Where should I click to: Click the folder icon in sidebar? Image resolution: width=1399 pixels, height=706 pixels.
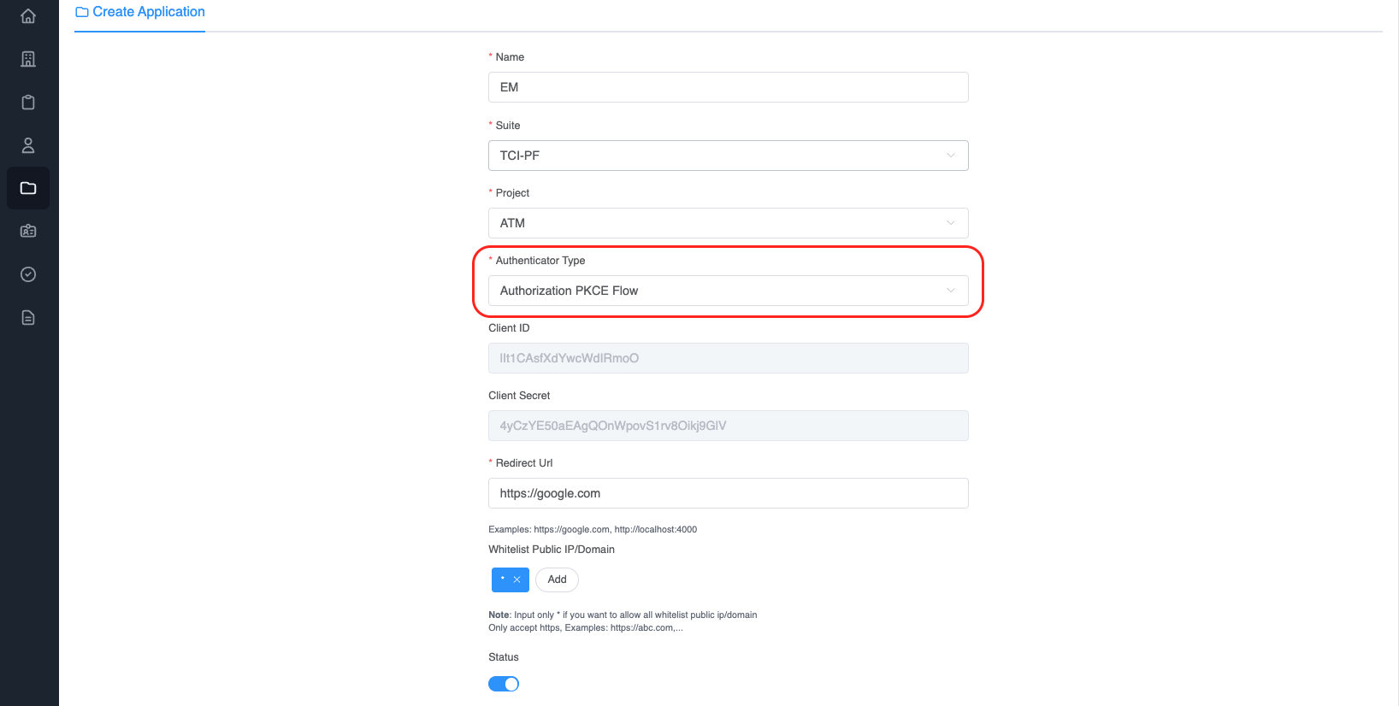(x=28, y=188)
